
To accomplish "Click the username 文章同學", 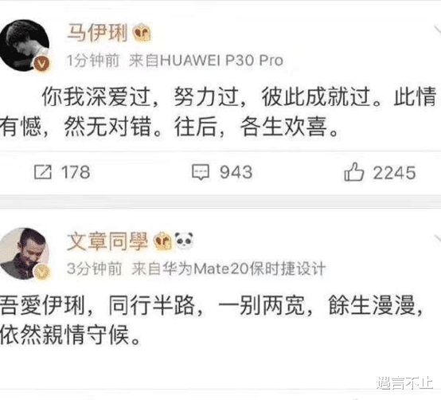I will 107,241.
